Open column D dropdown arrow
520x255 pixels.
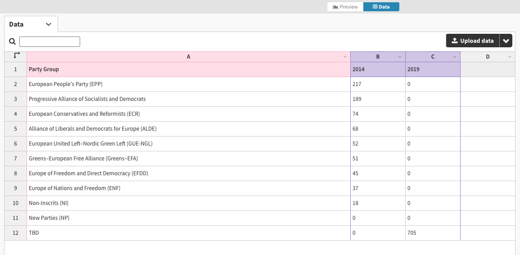coord(510,57)
